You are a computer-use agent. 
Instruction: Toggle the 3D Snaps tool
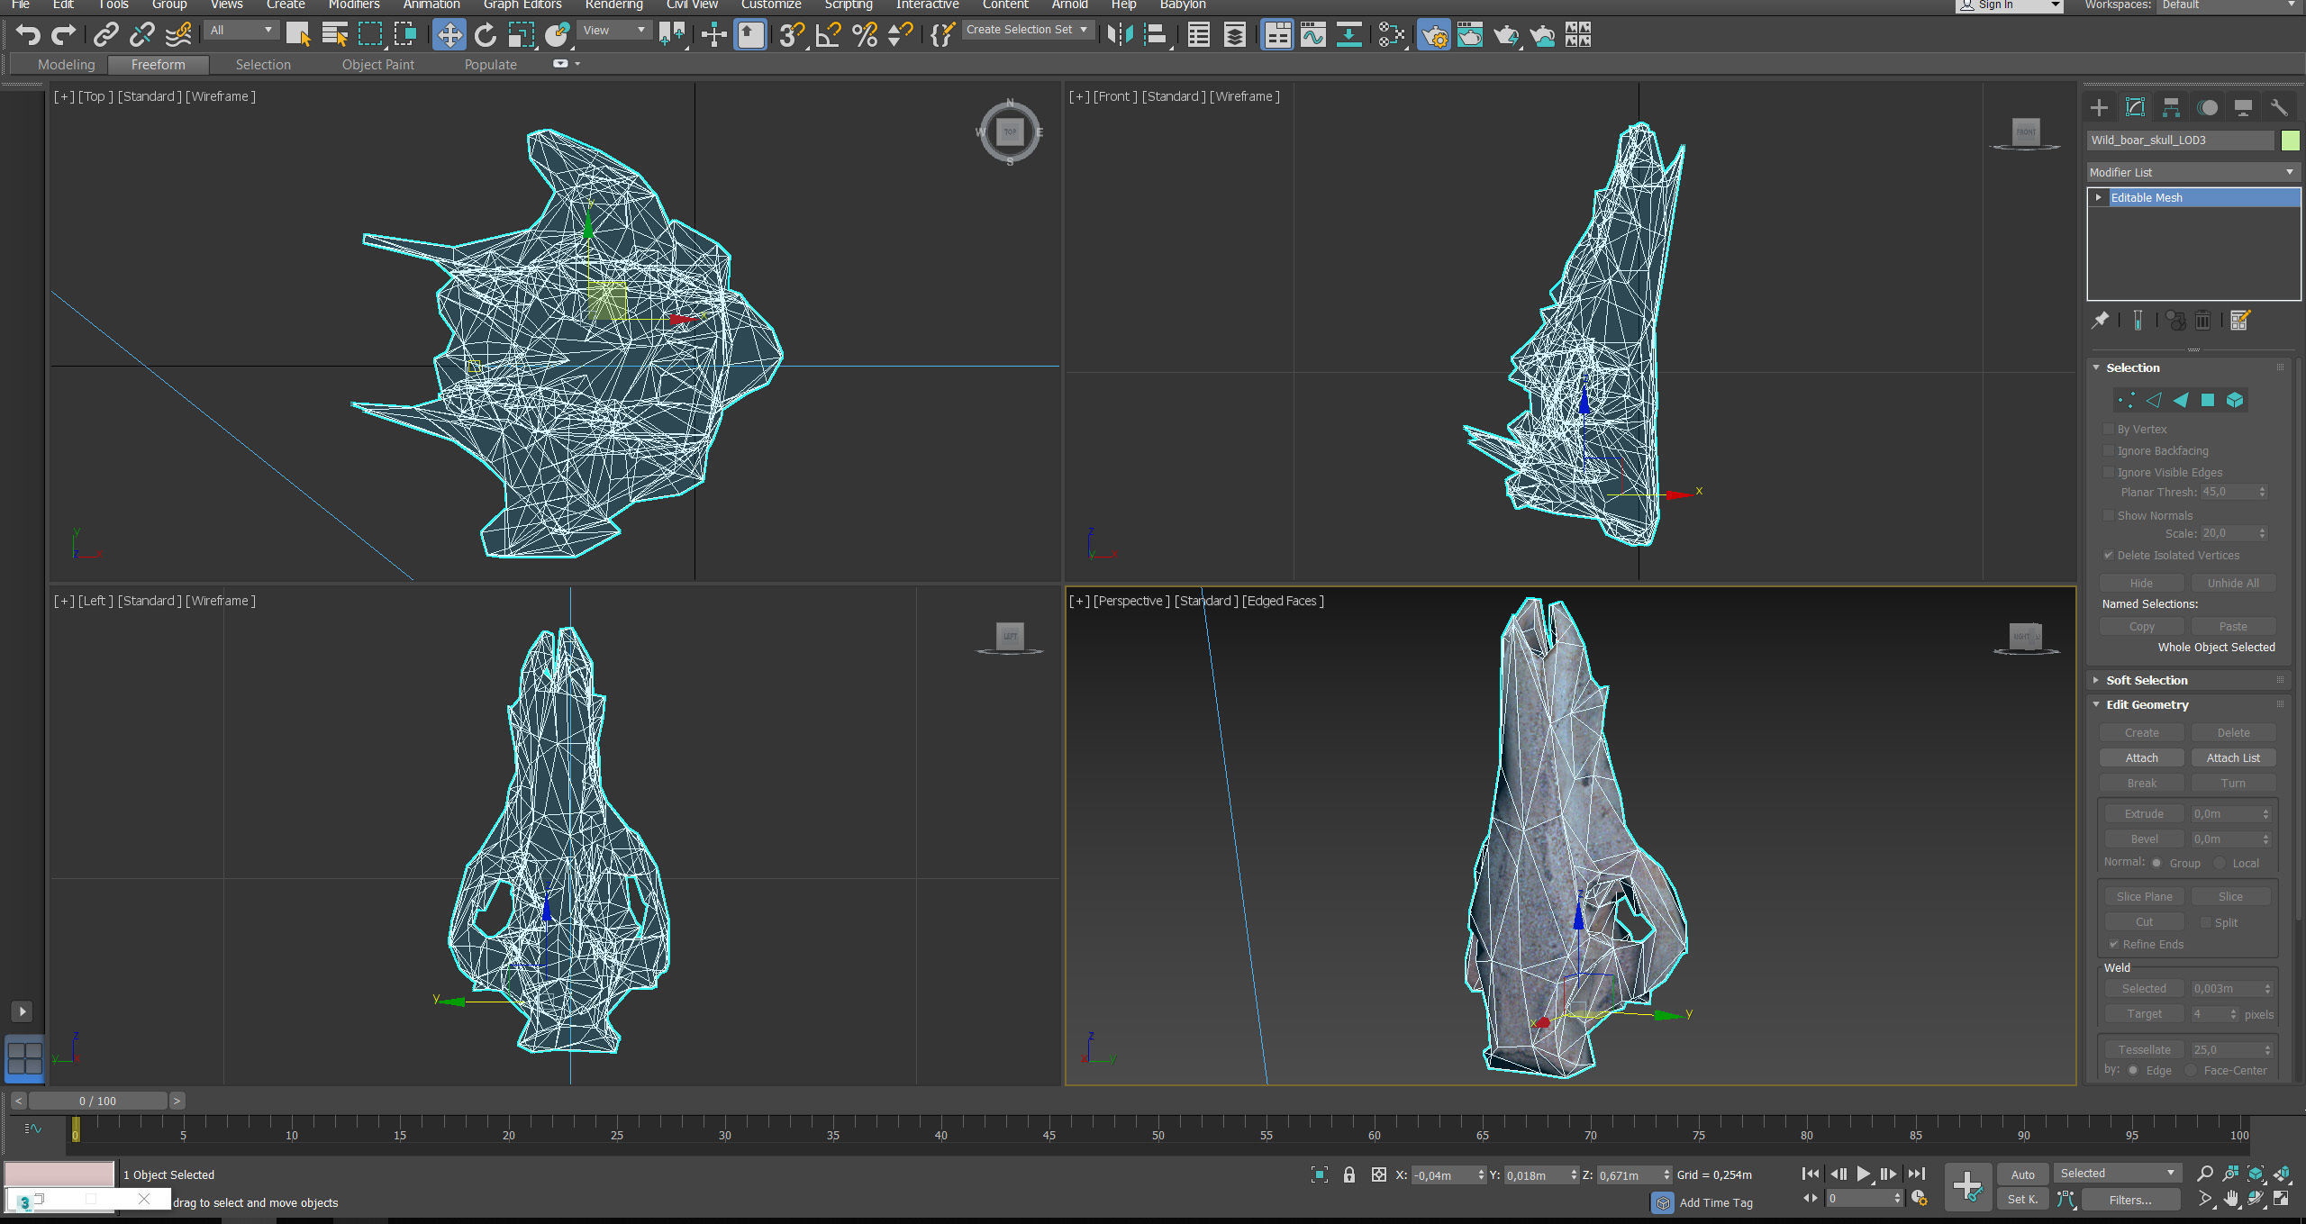click(x=792, y=35)
